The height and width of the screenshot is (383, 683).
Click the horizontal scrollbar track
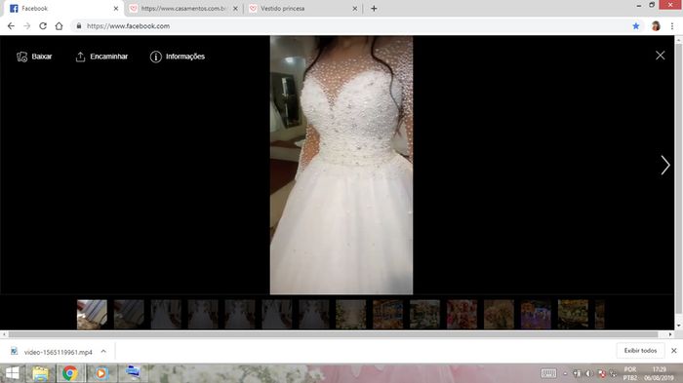coord(338,334)
